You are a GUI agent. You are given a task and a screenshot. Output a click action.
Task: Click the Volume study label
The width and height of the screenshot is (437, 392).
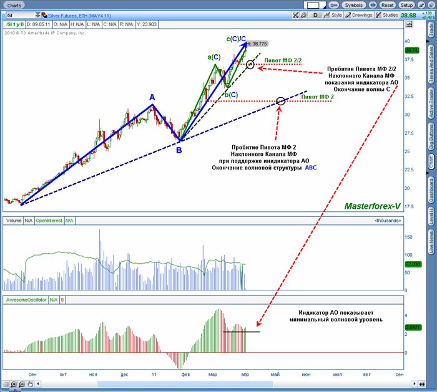click(14, 221)
